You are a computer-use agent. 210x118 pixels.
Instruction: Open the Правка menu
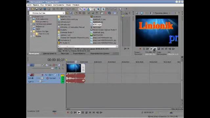[36, 5]
